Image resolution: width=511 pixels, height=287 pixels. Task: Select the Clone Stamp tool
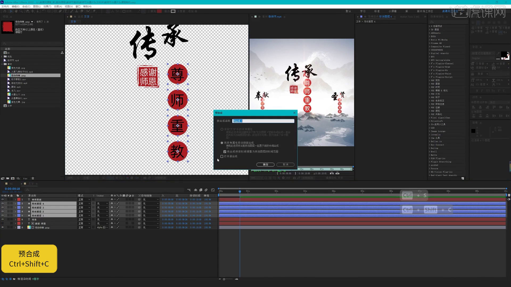tap(77, 11)
